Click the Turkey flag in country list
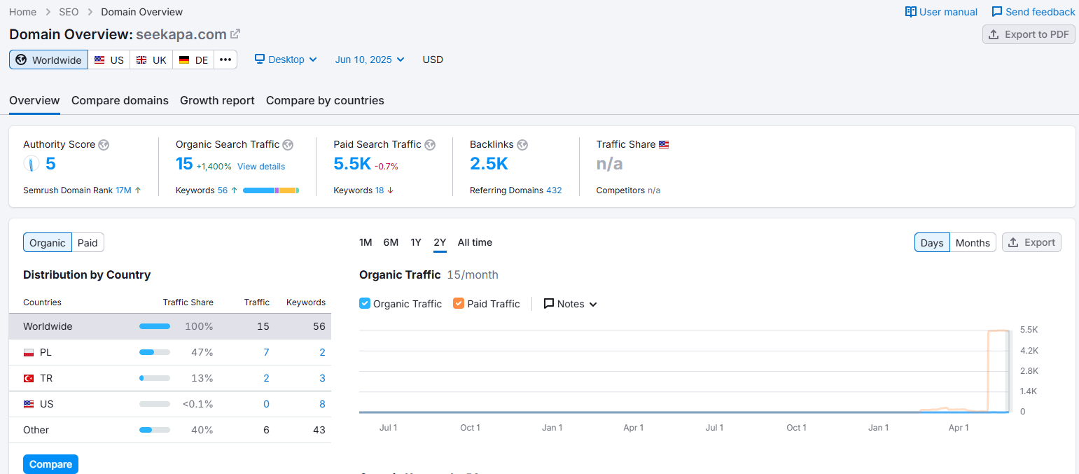Image resolution: width=1079 pixels, height=474 pixels. tap(29, 378)
